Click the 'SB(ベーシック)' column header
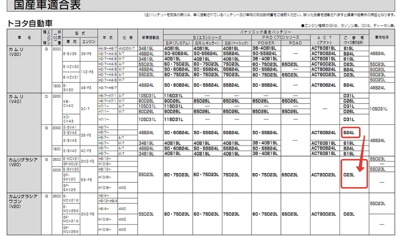403x236 pixels. 236,43
